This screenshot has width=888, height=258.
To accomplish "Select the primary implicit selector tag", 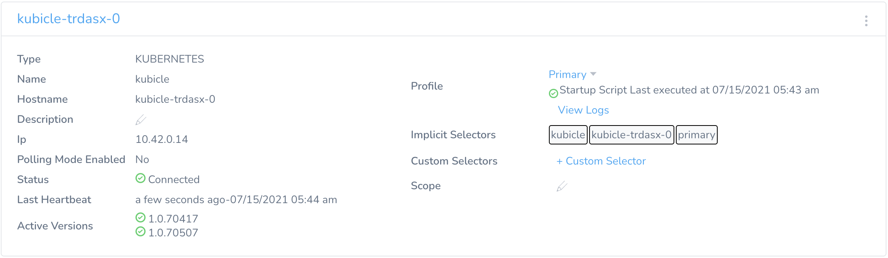I will [x=696, y=135].
